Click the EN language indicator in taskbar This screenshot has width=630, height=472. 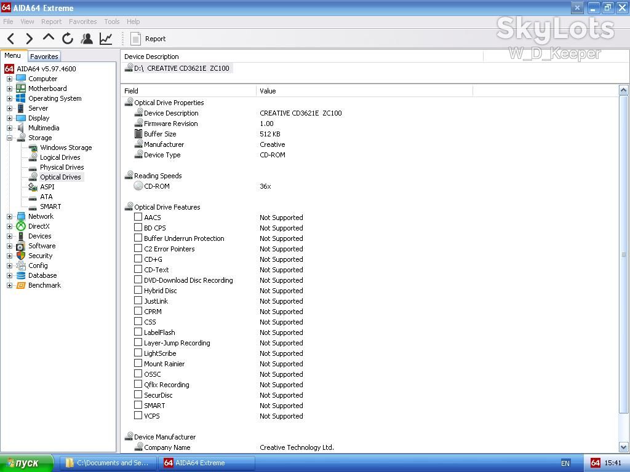(x=565, y=463)
